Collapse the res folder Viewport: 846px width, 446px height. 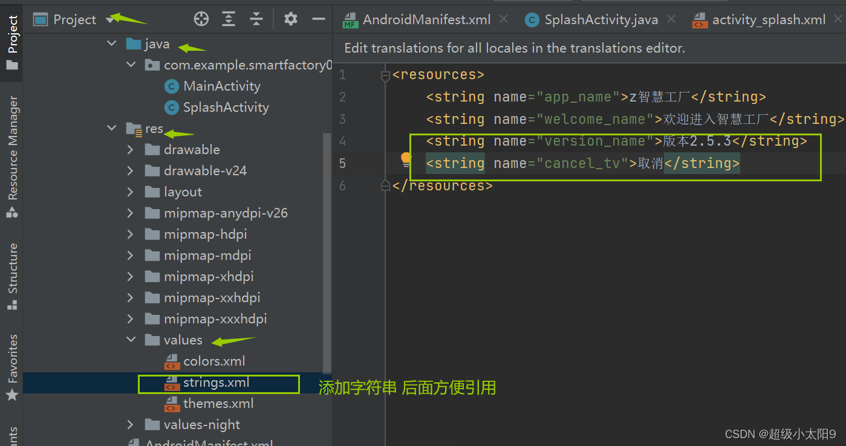click(112, 128)
